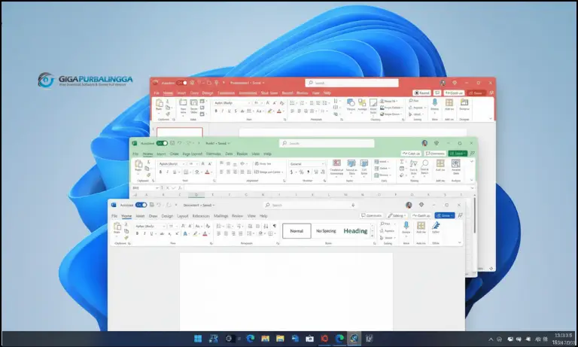This screenshot has height=347, width=578.
Task: Toggle the AutoSave switch in the Excel window
Action: [x=162, y=143]
